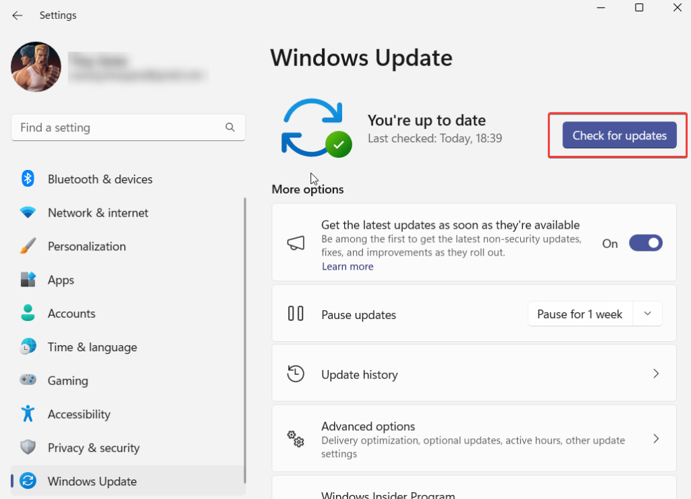
Task: Click the search magnifier icon
Action: click(x=230, y=127)
